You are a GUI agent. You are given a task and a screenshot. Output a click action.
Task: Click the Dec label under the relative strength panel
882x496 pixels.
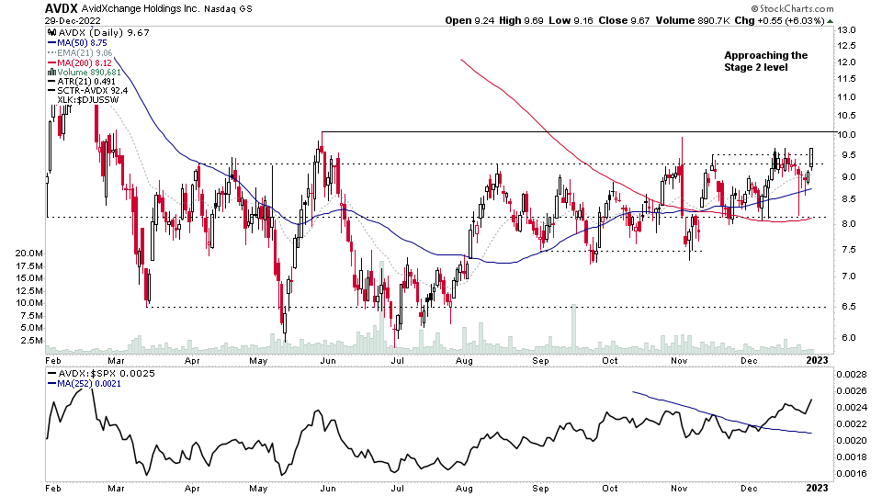(x=749, y=488)
